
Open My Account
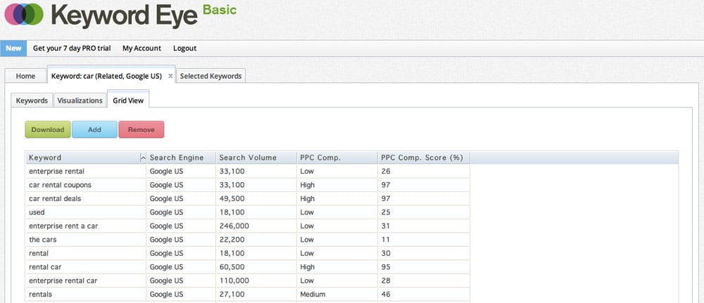(142, 49)
